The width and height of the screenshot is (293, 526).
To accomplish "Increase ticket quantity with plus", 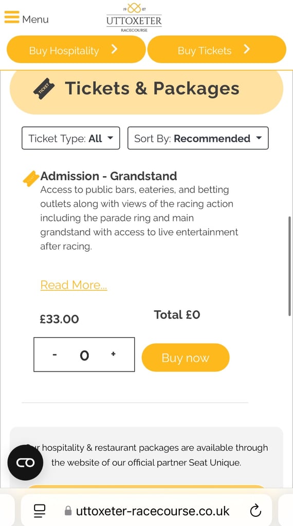I will coord(114,354).
